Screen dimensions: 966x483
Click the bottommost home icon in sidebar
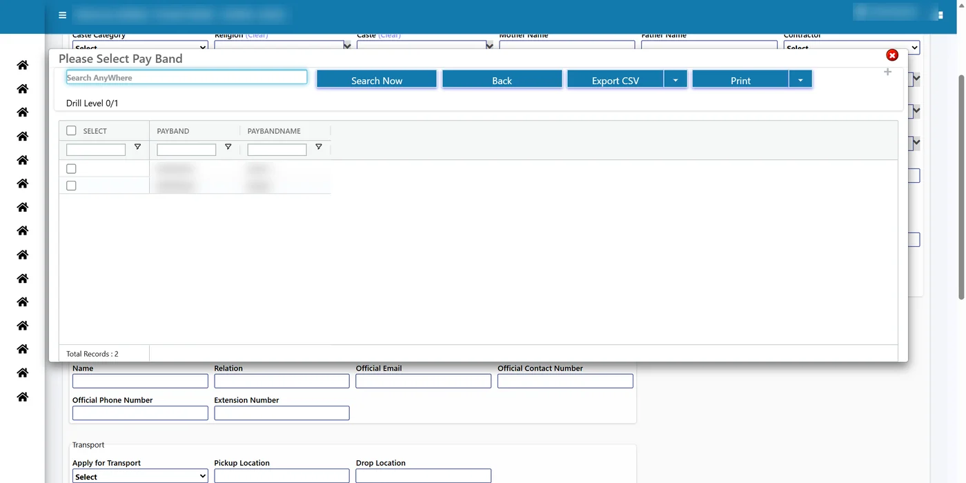point(23,397)
